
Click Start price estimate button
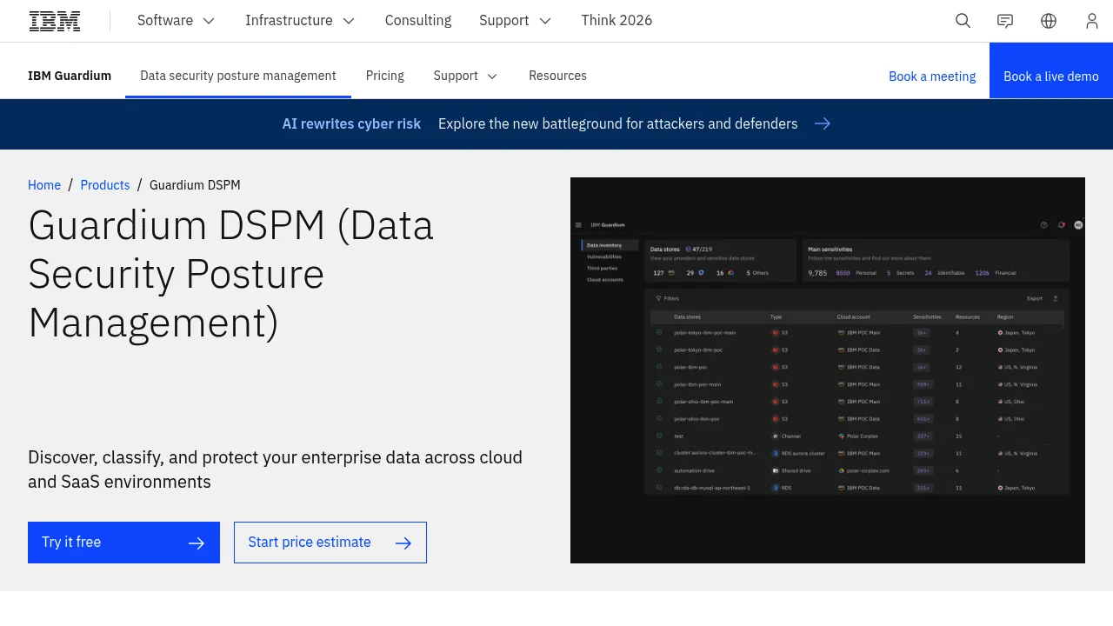point(330,543)
